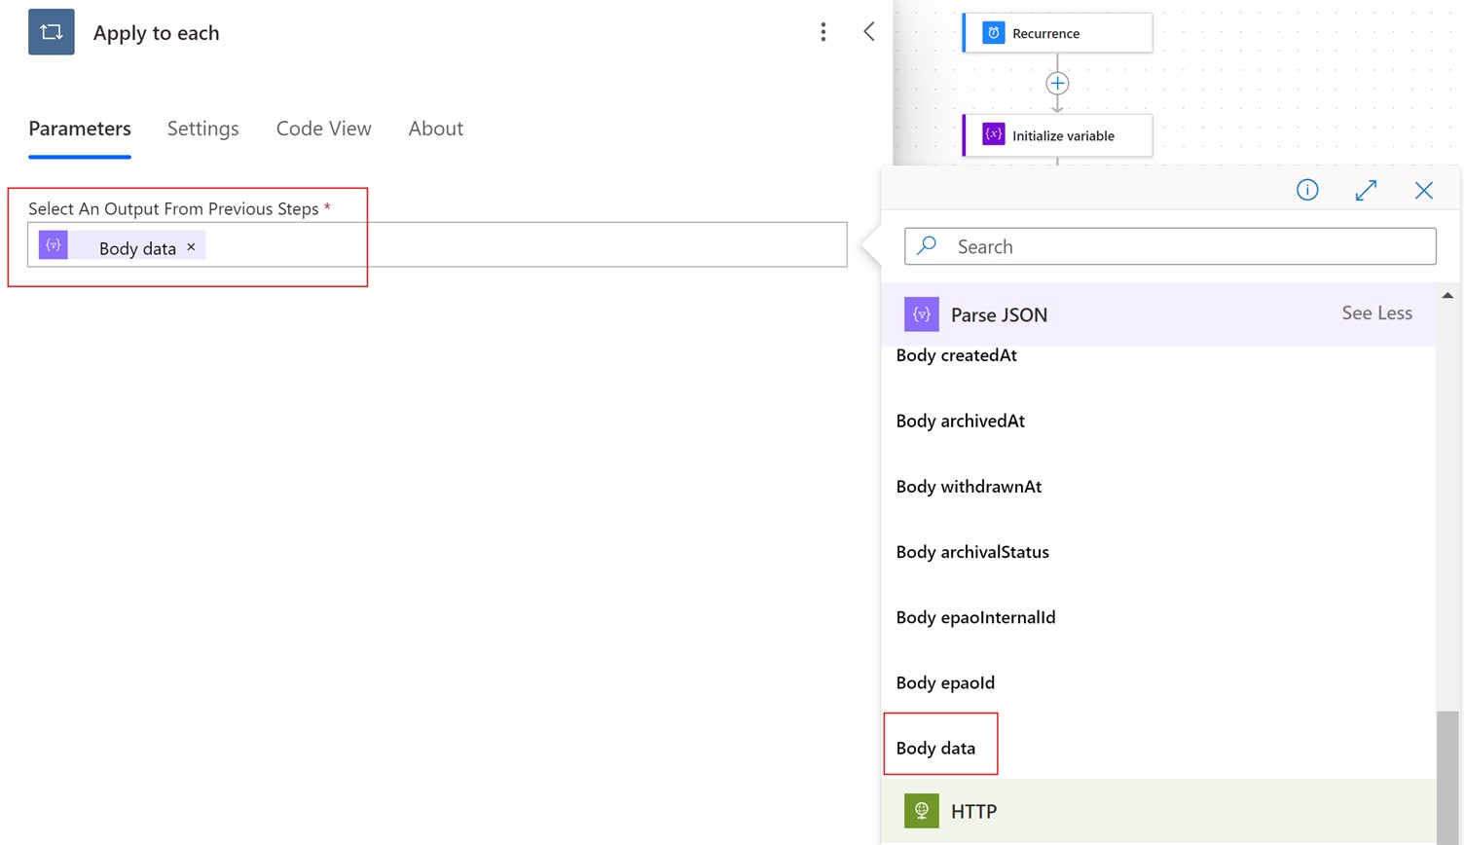Select Body data from the dynamic content list

pyautogui.click(x=935, y=748)
